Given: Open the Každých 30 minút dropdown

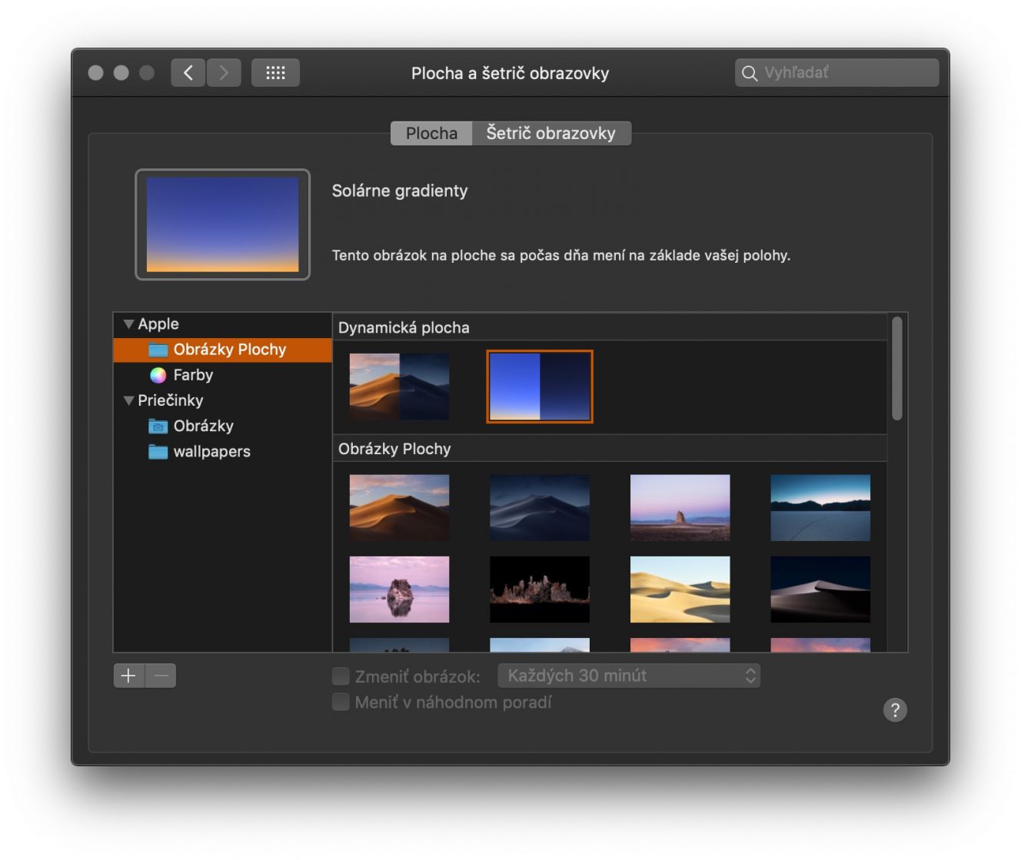Looking at the screenshot, I should [x=629, y=676].
